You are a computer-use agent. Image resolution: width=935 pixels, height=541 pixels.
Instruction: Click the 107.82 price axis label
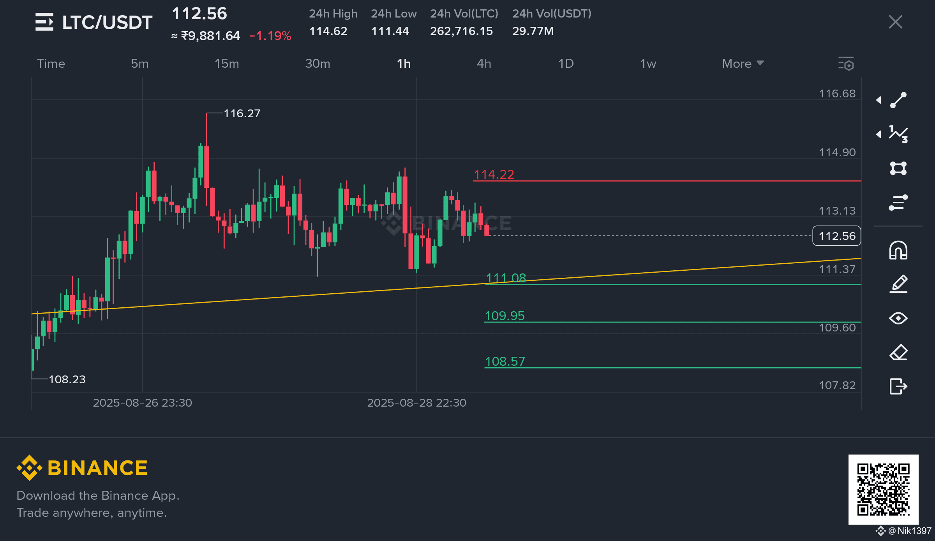tap(837, 385)
